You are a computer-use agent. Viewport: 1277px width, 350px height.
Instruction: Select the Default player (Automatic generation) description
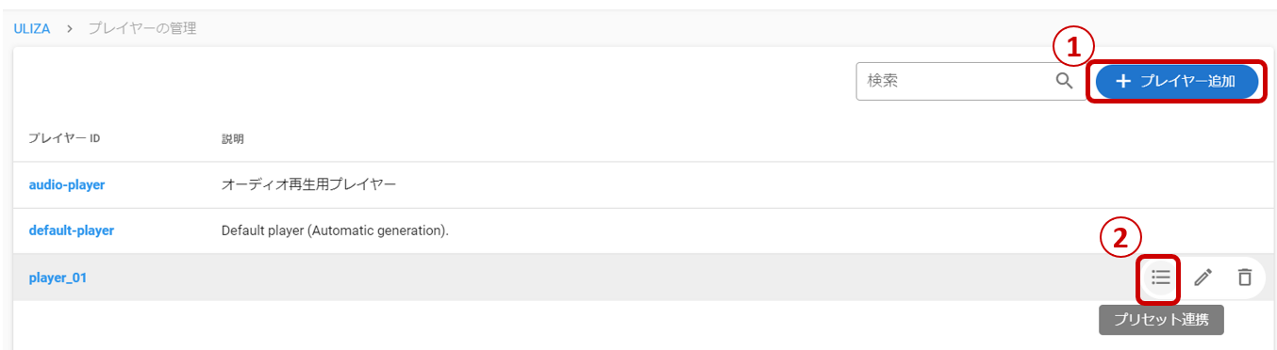pos(335,230)
